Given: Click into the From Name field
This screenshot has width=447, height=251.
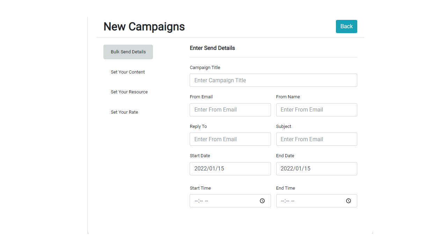Looking at the screenshot, I should (x=316, y=110).
